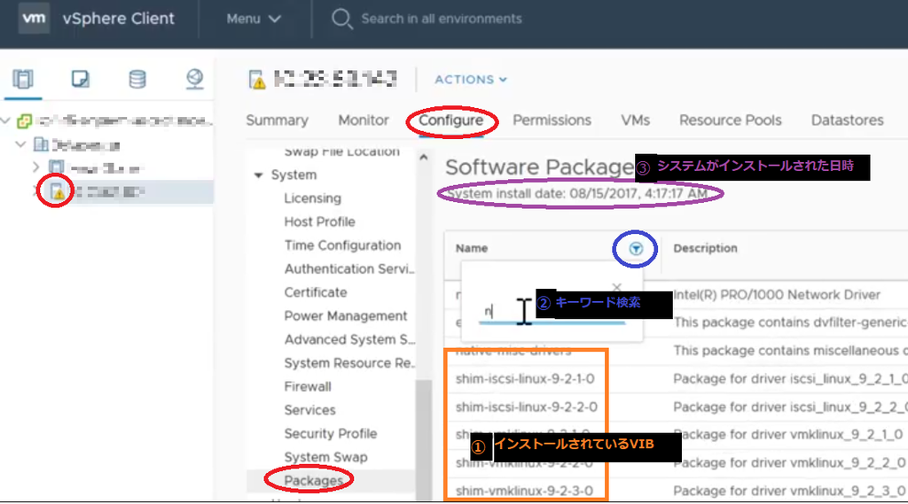The height and width of the screenshot is (504, 908).
Task: Click the vCenter server icon in tree
Action: [x=24, y=121]
